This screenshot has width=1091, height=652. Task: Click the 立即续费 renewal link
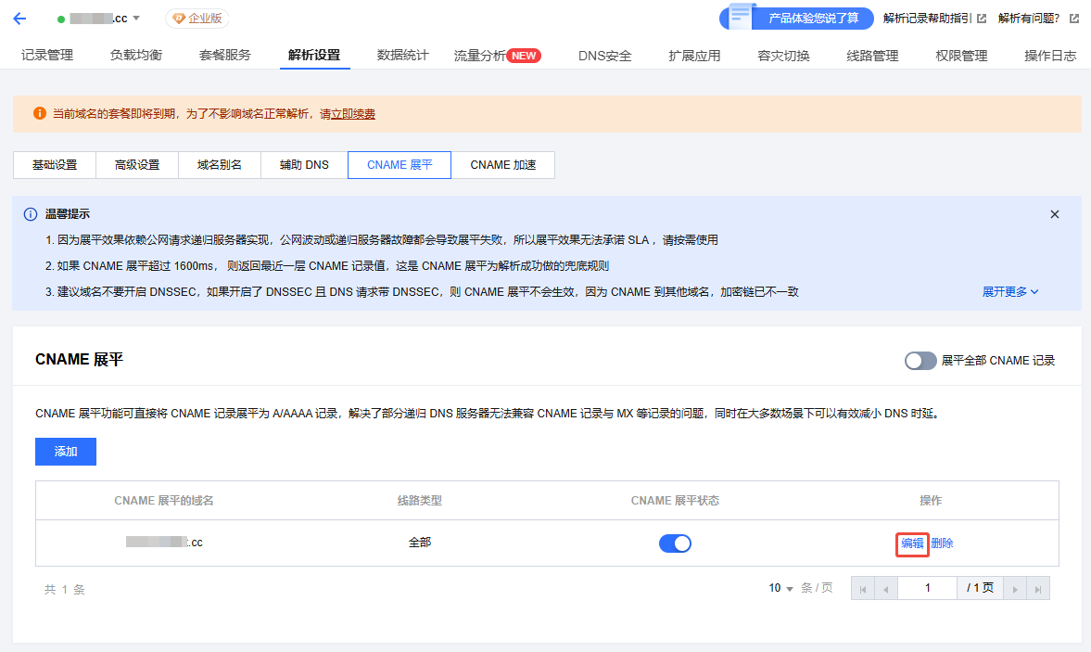pos(348,114)
